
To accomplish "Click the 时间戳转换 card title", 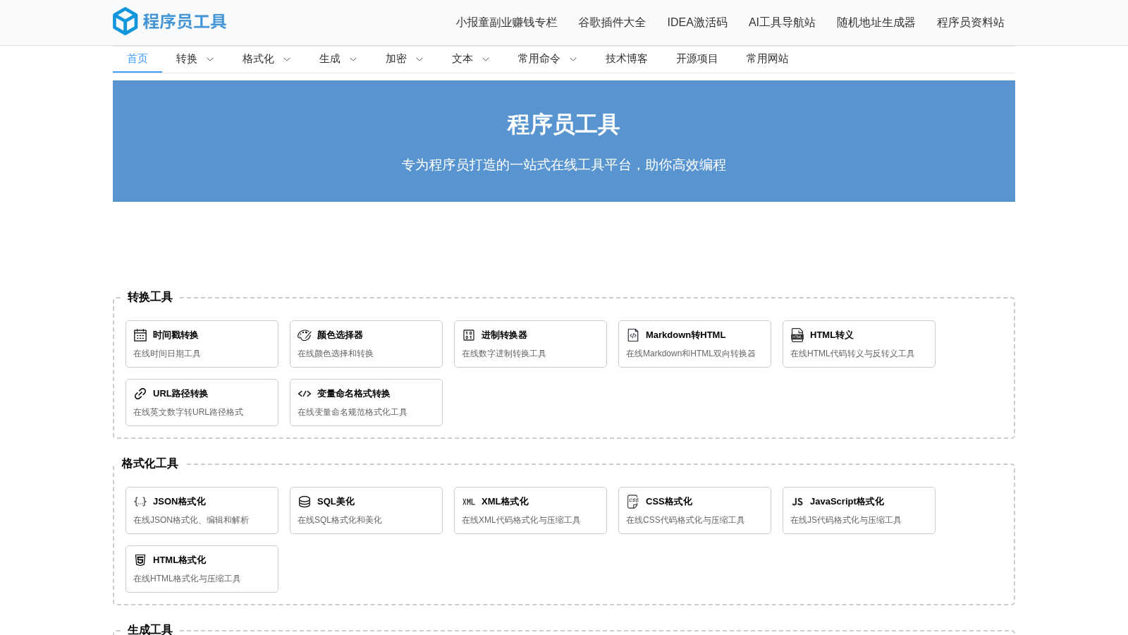I will point(176,335).
